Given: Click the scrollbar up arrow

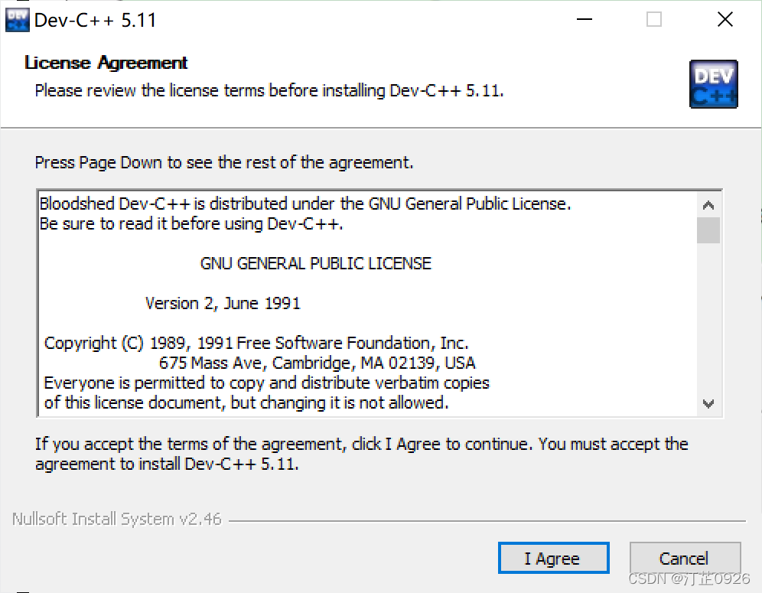Looking at the screenshot, I should [708, 204].
